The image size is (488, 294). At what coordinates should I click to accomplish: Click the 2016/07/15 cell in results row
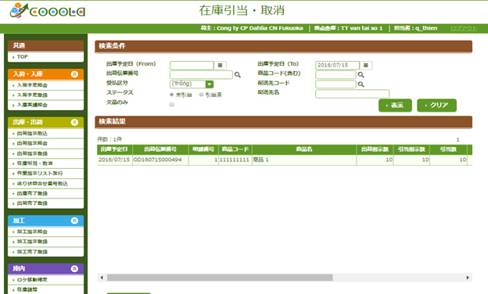tap(114, 160)
